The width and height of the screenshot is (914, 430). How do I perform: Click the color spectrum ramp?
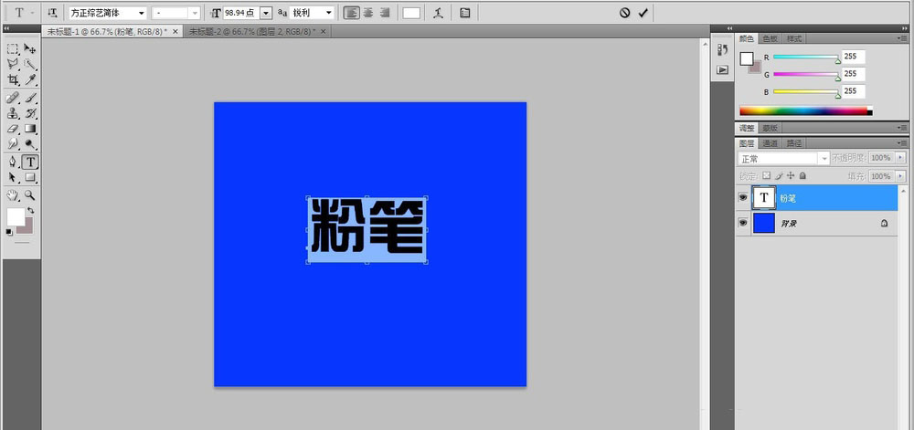point(806,110)
